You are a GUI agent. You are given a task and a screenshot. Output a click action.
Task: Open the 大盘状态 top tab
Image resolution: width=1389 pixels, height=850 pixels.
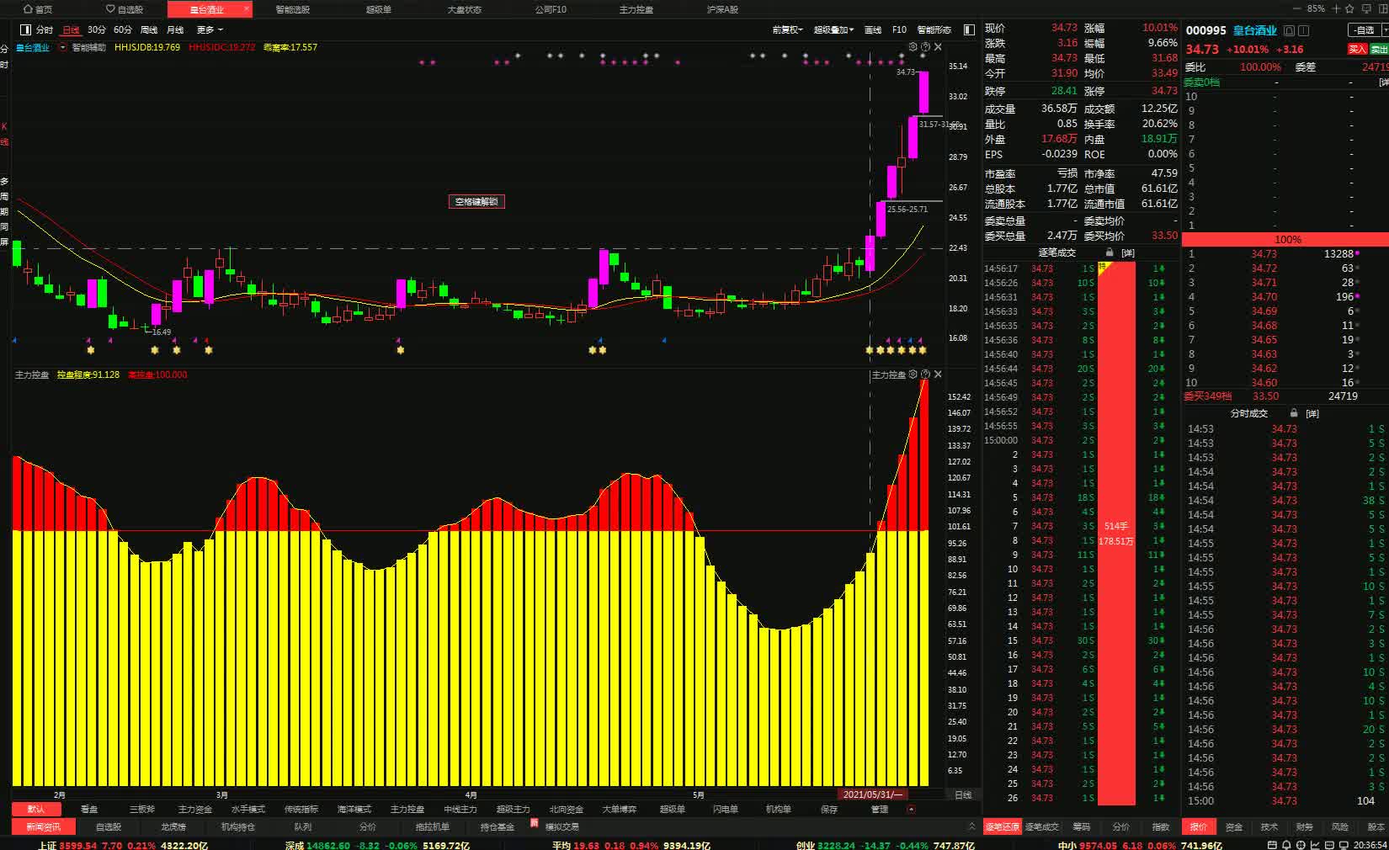465,9
